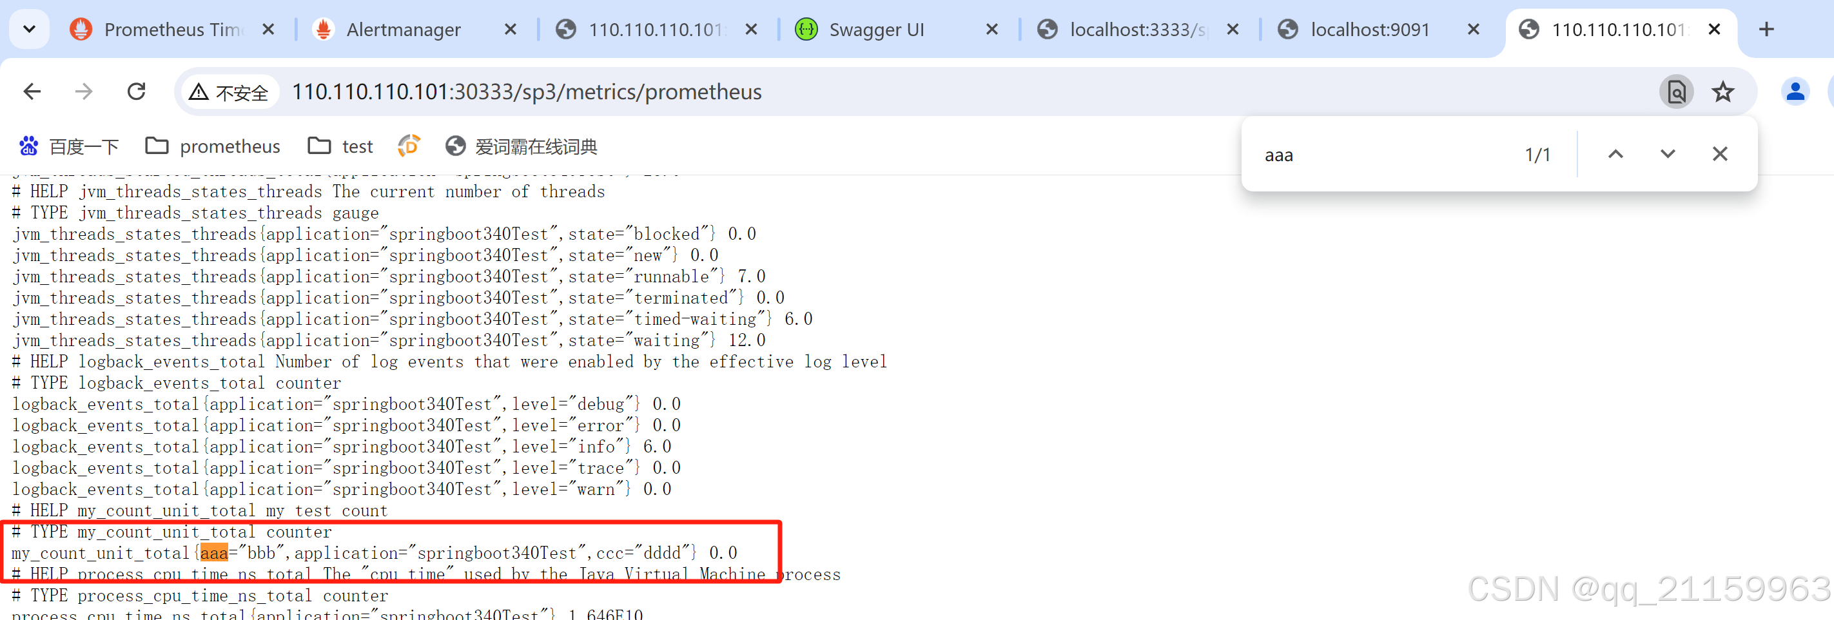This screenshot has height=620, width=1834.
Task: Close the active 110.110.110.101 tab
Action: 1714,29
